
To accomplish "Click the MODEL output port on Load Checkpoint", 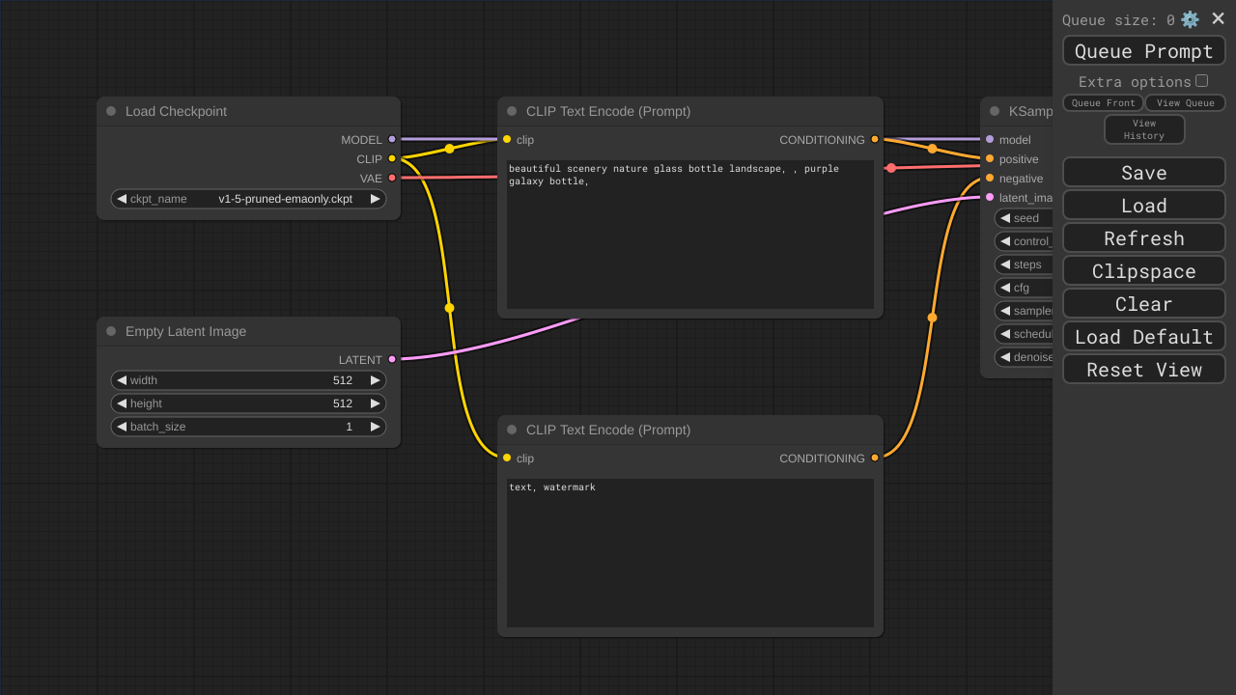I will click(x=392, y=139).
